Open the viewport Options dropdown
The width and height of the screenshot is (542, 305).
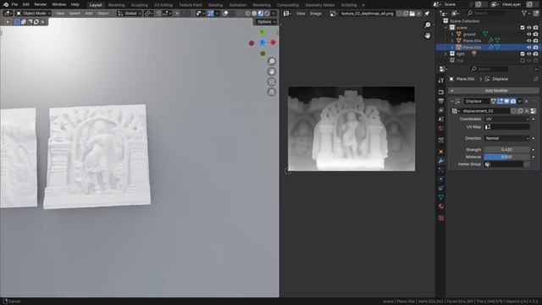point(266,22)
